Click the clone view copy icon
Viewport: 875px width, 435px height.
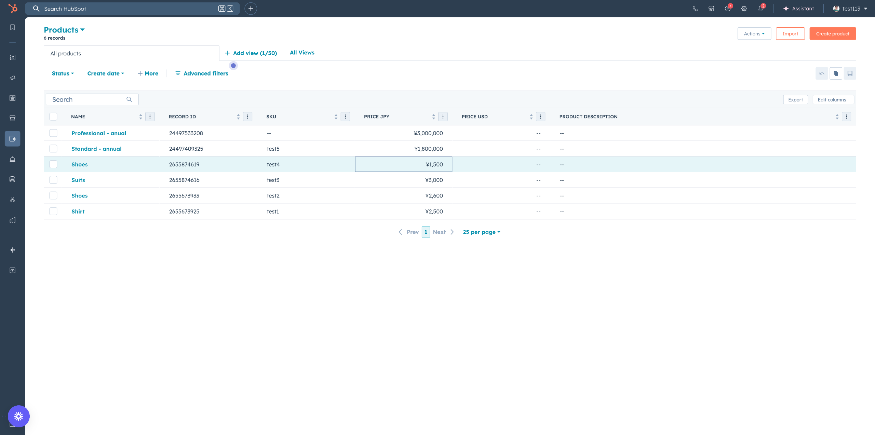[x=836, y=73]
